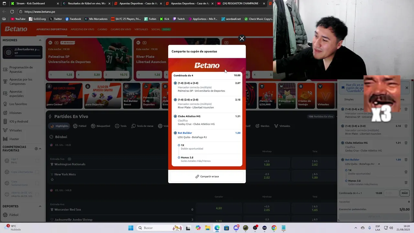Remove the Bet Builder selection from slip
Viewport: 414px width, 233px height.
(x=406, y=160)
